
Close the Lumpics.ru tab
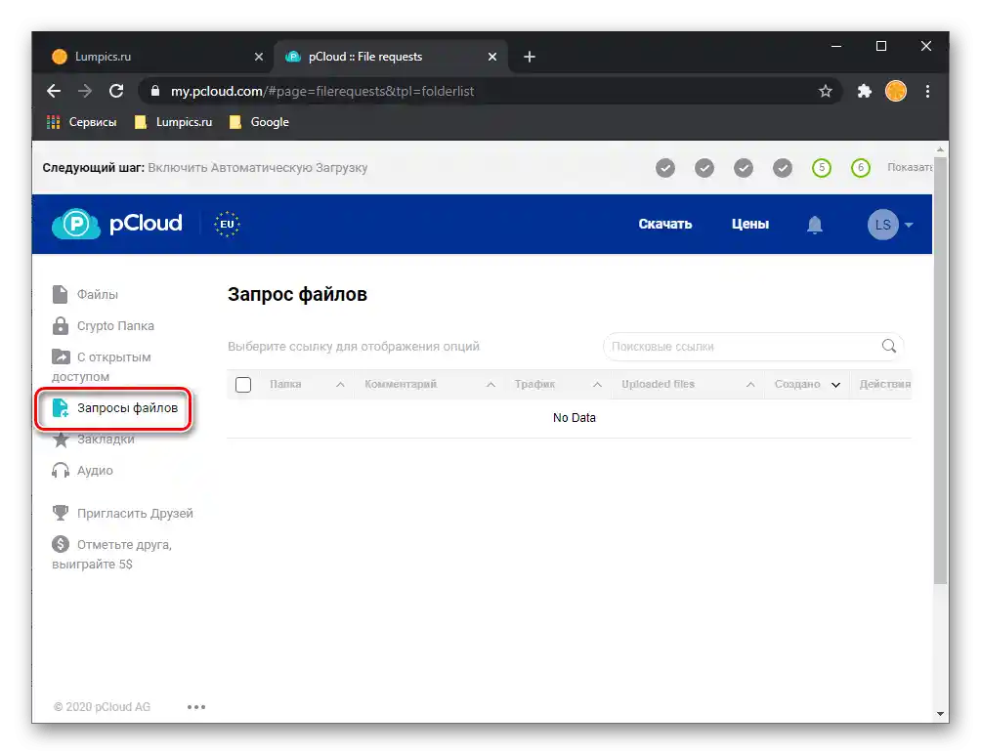258,57
